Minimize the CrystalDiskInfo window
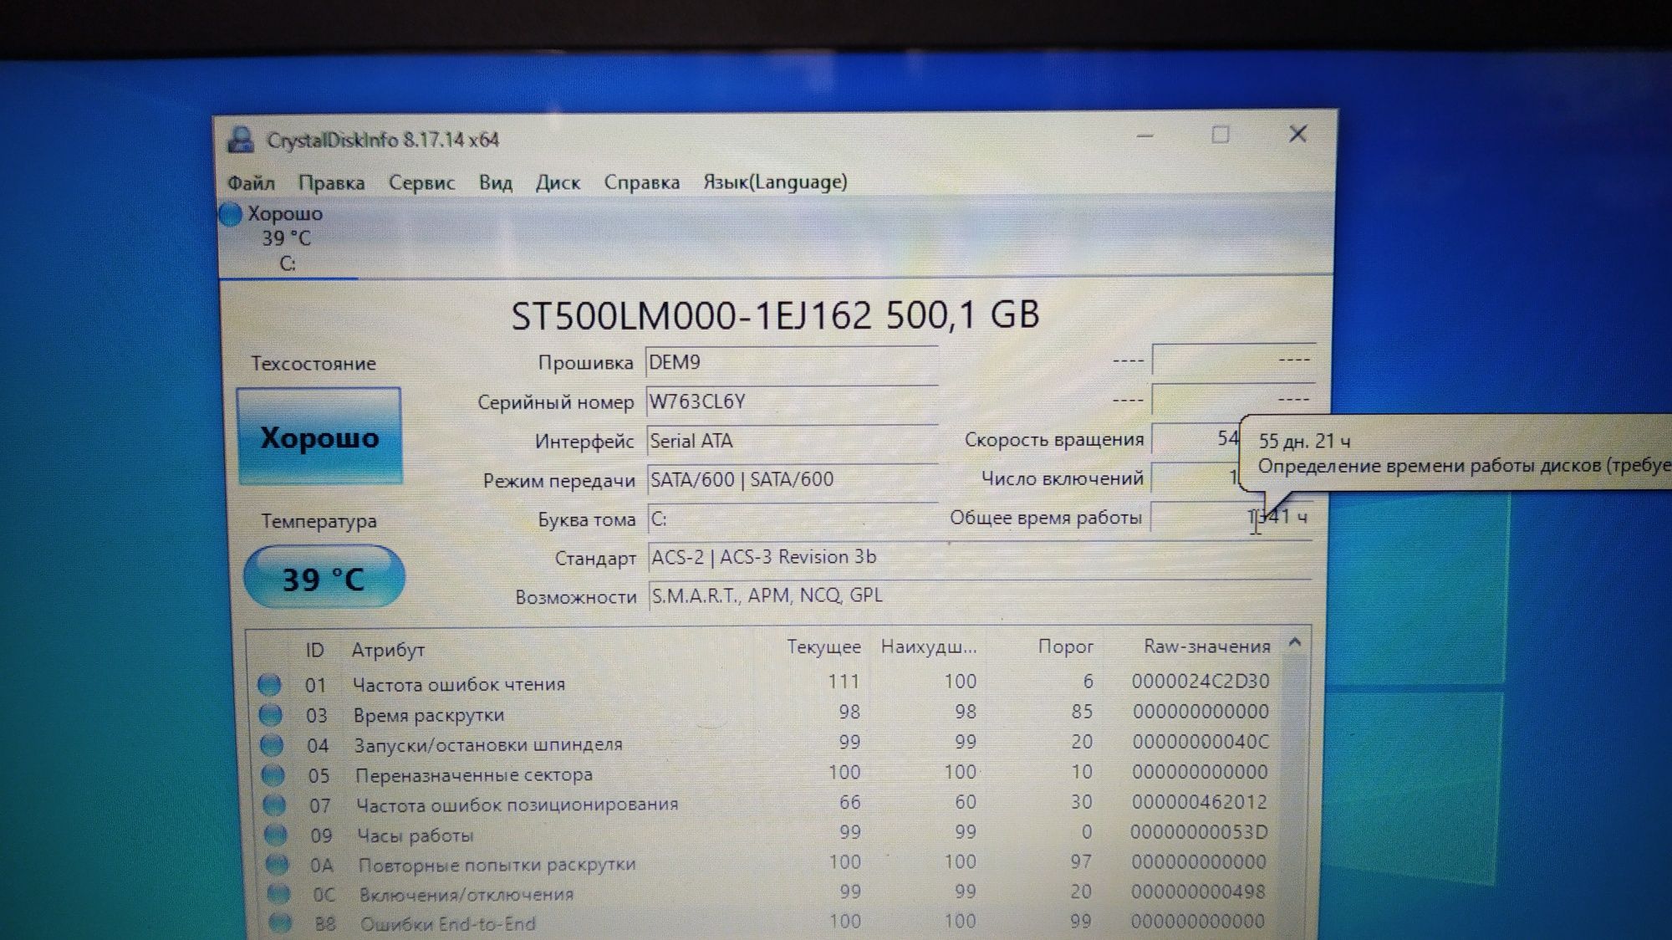This screenshot has height=940, width=1672. 1144,135
